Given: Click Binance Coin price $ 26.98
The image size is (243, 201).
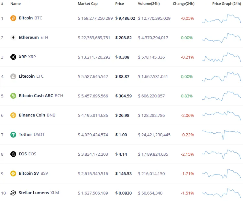Looking at the screenshot, I should click(x=122, y=115).
